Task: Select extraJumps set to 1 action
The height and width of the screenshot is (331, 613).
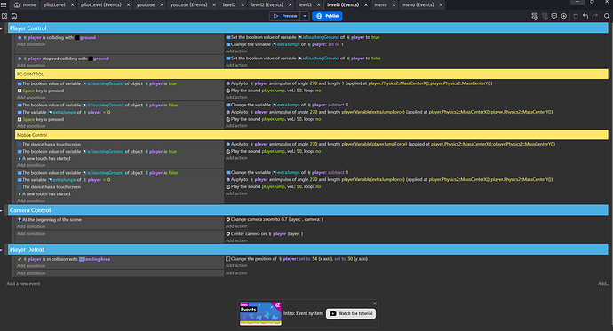Action: pos(284,44)
